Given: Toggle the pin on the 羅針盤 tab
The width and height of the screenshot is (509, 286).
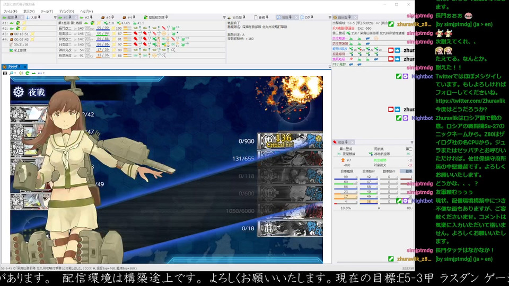Looking at the screenshot, I should [349, 17].
